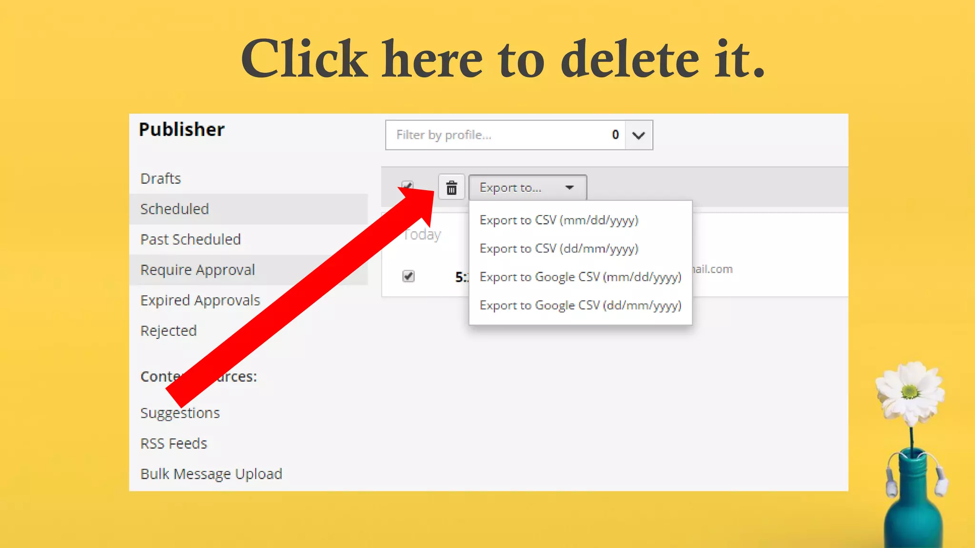975x548 pixels.
Task: Expand the Filter by profile chevron
Action: [638, 135]
